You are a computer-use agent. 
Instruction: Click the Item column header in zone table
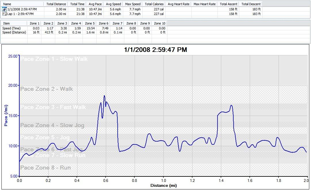[x=6, y=23]
